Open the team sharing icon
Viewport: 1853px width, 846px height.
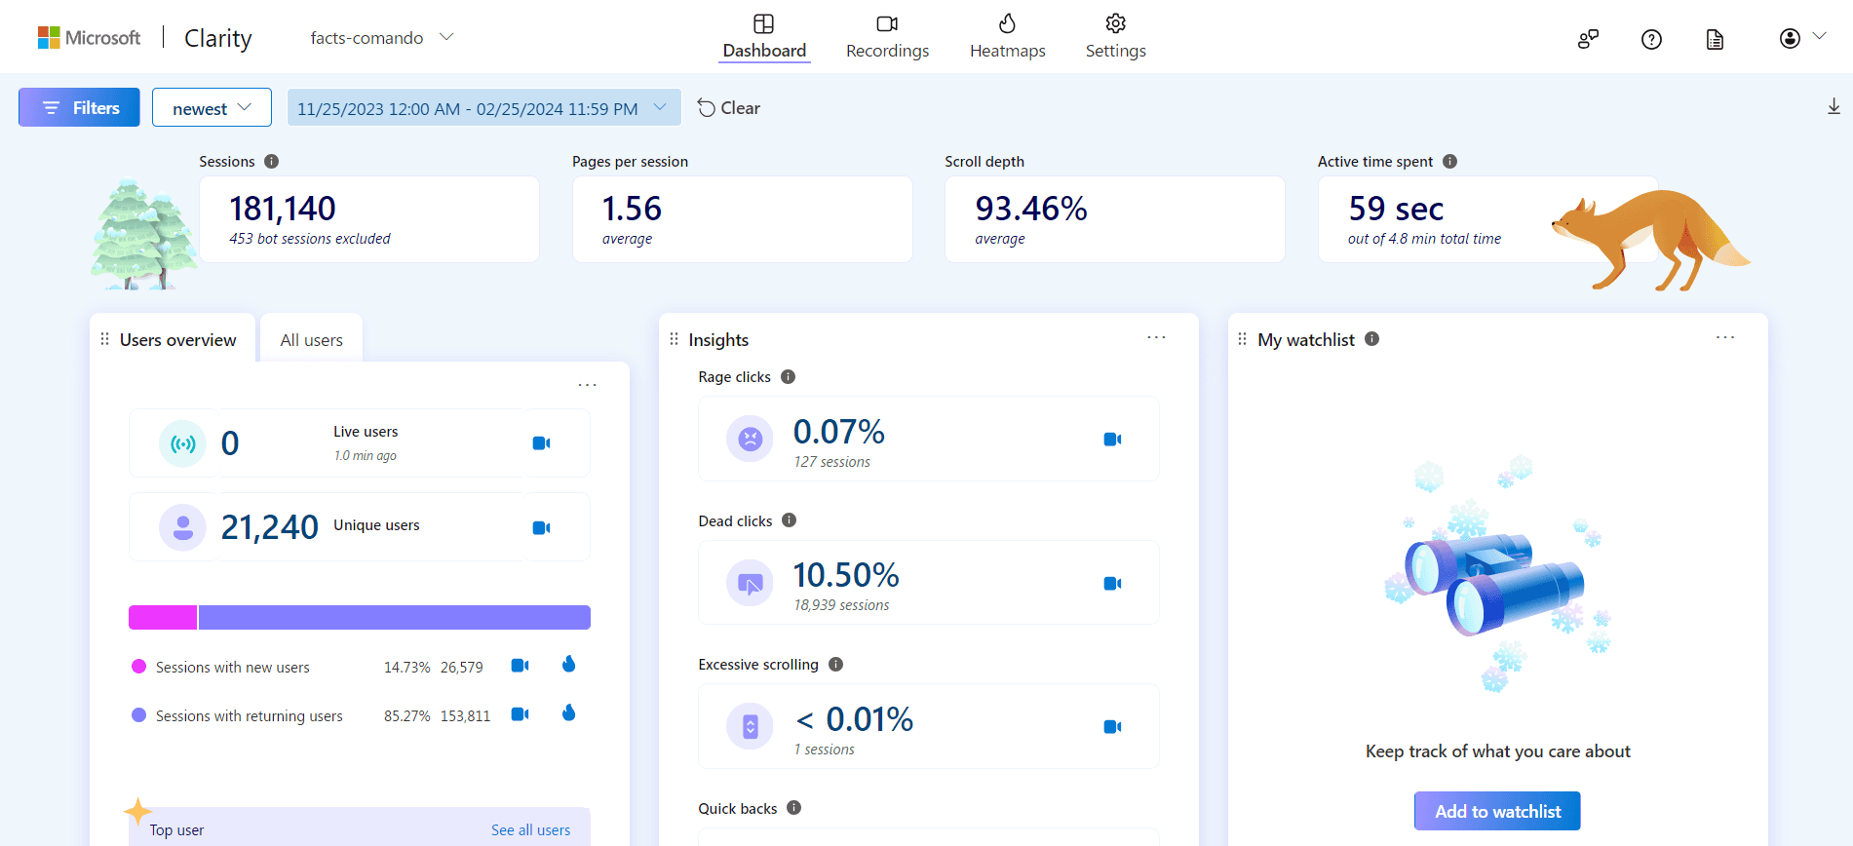(x=1588, y=39)
